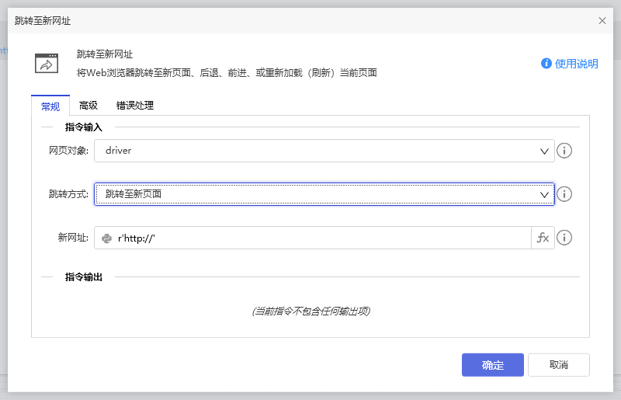
Task: Open the 网页对象 dropdown showing driver
Action: point(324,151)
